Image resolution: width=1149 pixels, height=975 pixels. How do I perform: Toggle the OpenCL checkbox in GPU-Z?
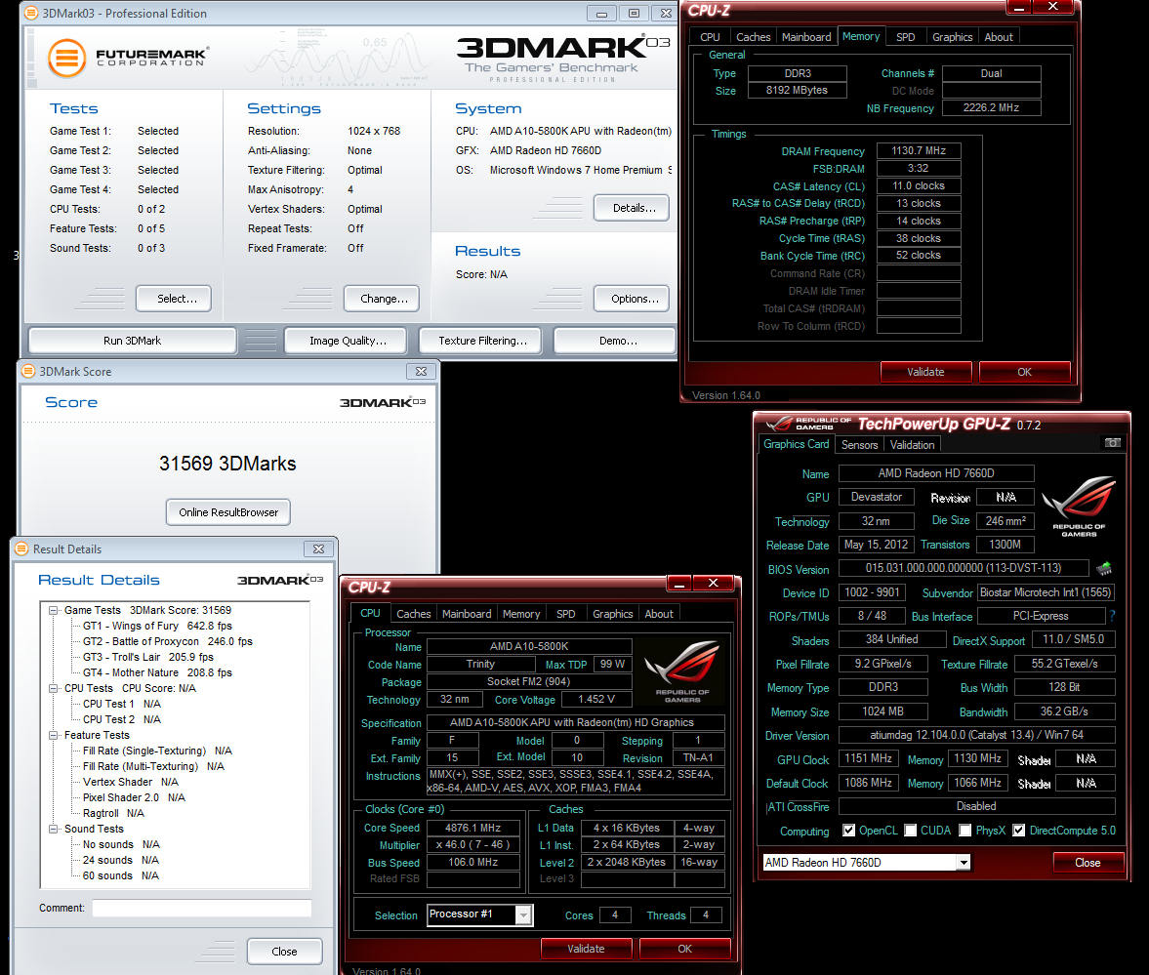click(848, 830)
